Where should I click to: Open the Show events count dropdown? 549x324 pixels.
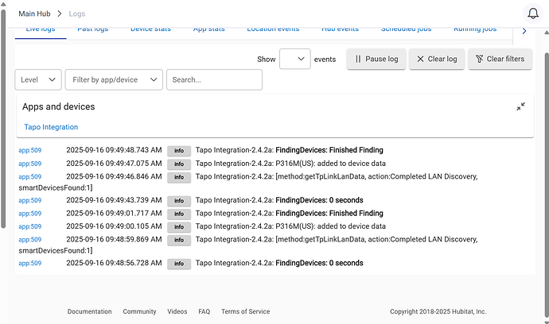(x=295, y=59)
